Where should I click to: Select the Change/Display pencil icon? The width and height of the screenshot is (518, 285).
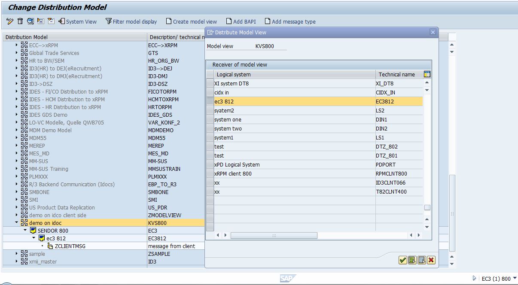coord(9,21)
